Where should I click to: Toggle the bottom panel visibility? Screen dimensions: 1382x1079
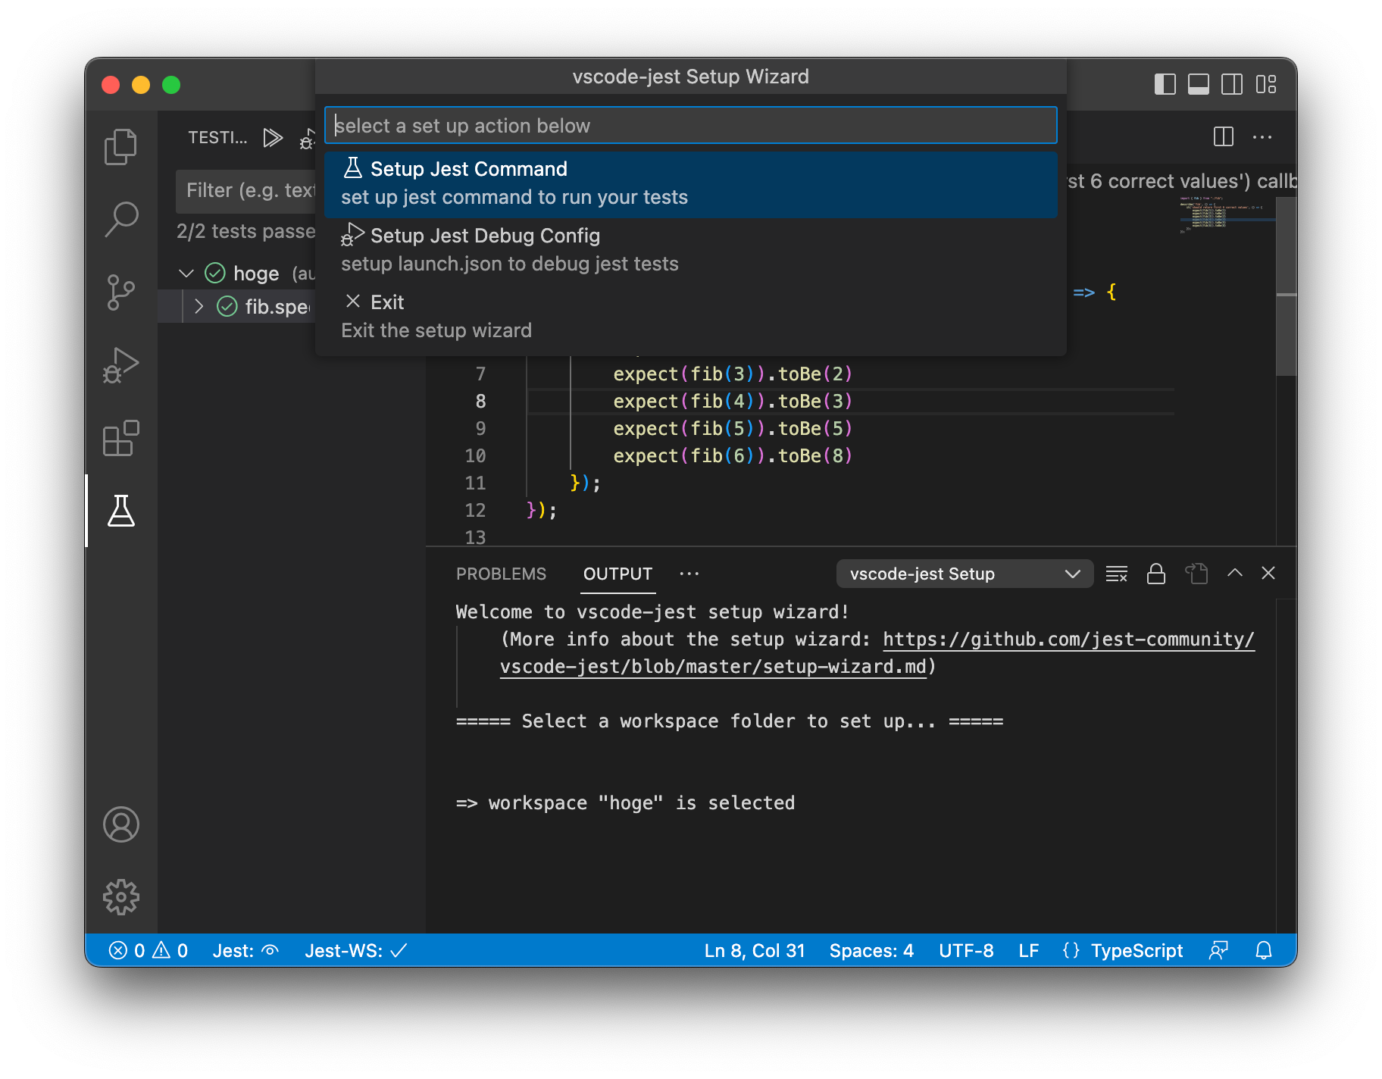[1199, 84]
